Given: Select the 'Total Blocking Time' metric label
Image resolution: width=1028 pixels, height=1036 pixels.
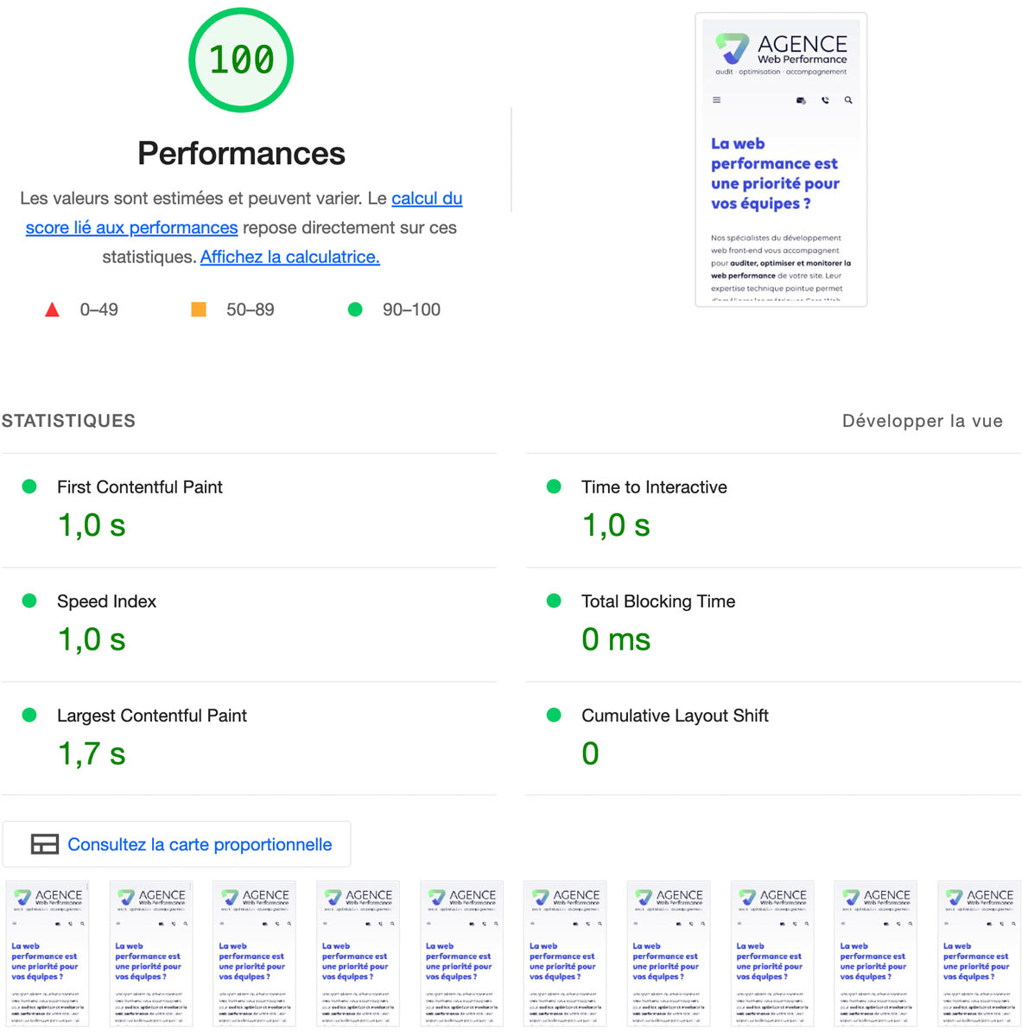Looking at the screenshot, I should pos(658,601).
